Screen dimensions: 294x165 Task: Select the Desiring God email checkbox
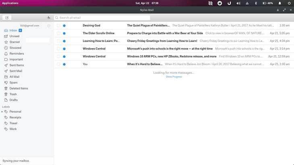tap(58, 25)
